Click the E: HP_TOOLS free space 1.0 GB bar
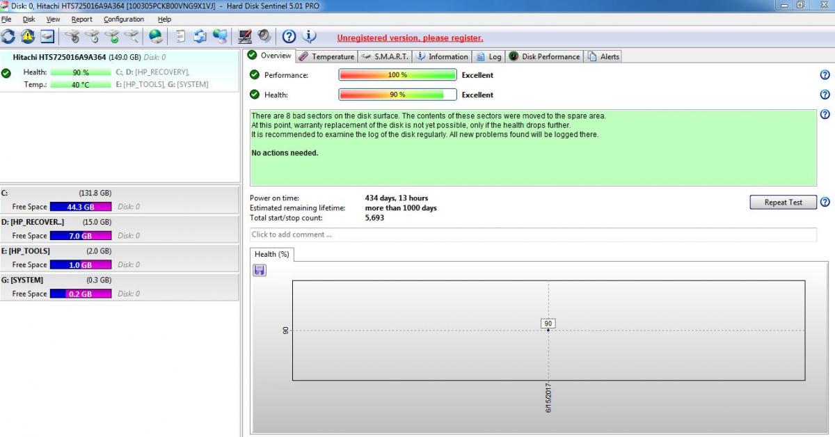 80,265
